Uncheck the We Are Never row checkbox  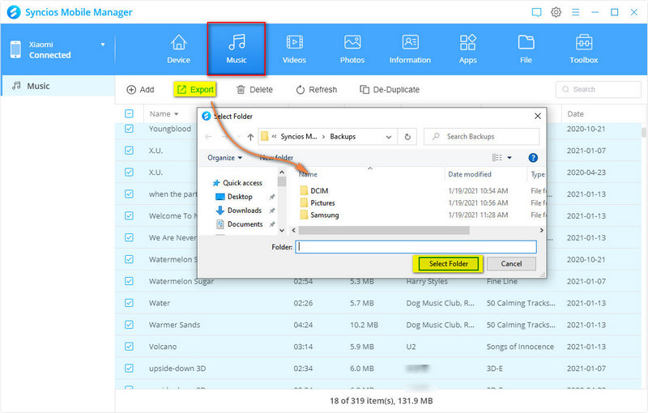click(129, 237)
